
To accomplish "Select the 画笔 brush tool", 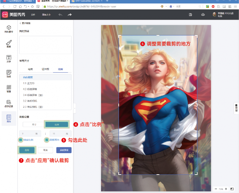I will [x=9, y=44].
